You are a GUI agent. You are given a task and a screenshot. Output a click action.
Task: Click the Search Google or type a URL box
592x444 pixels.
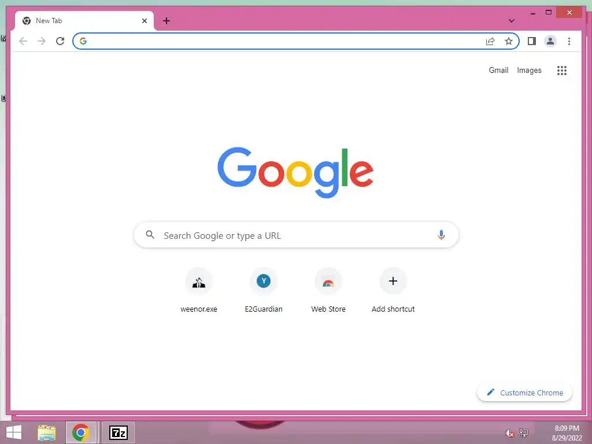(296, 235)
